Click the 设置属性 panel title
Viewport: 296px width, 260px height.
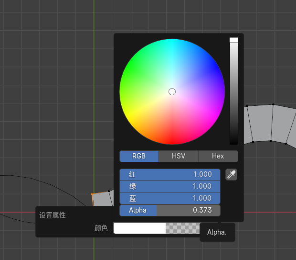tap(53, 215)
